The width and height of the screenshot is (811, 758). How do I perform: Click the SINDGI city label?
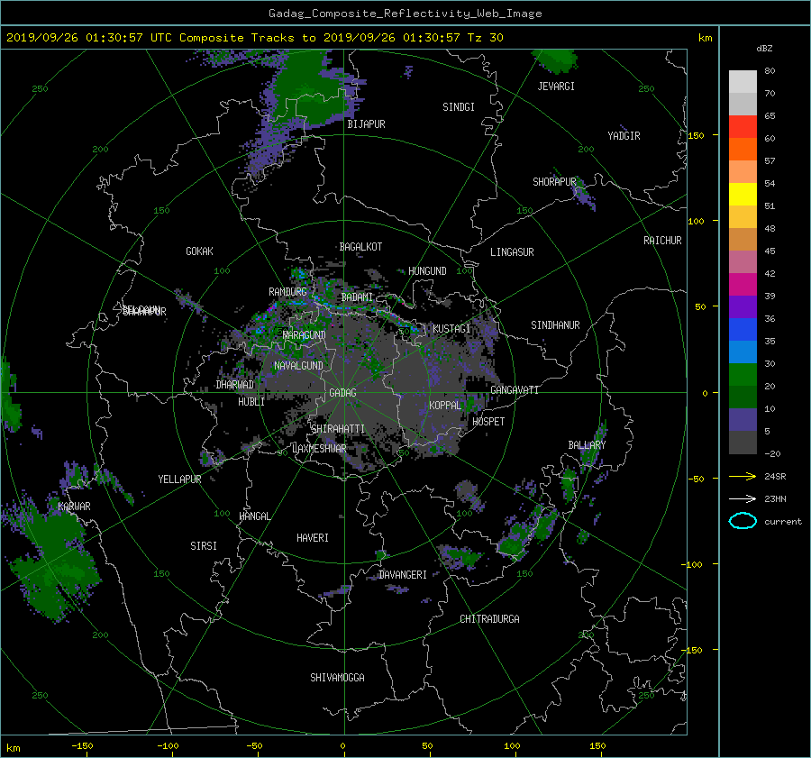point(459,107)
